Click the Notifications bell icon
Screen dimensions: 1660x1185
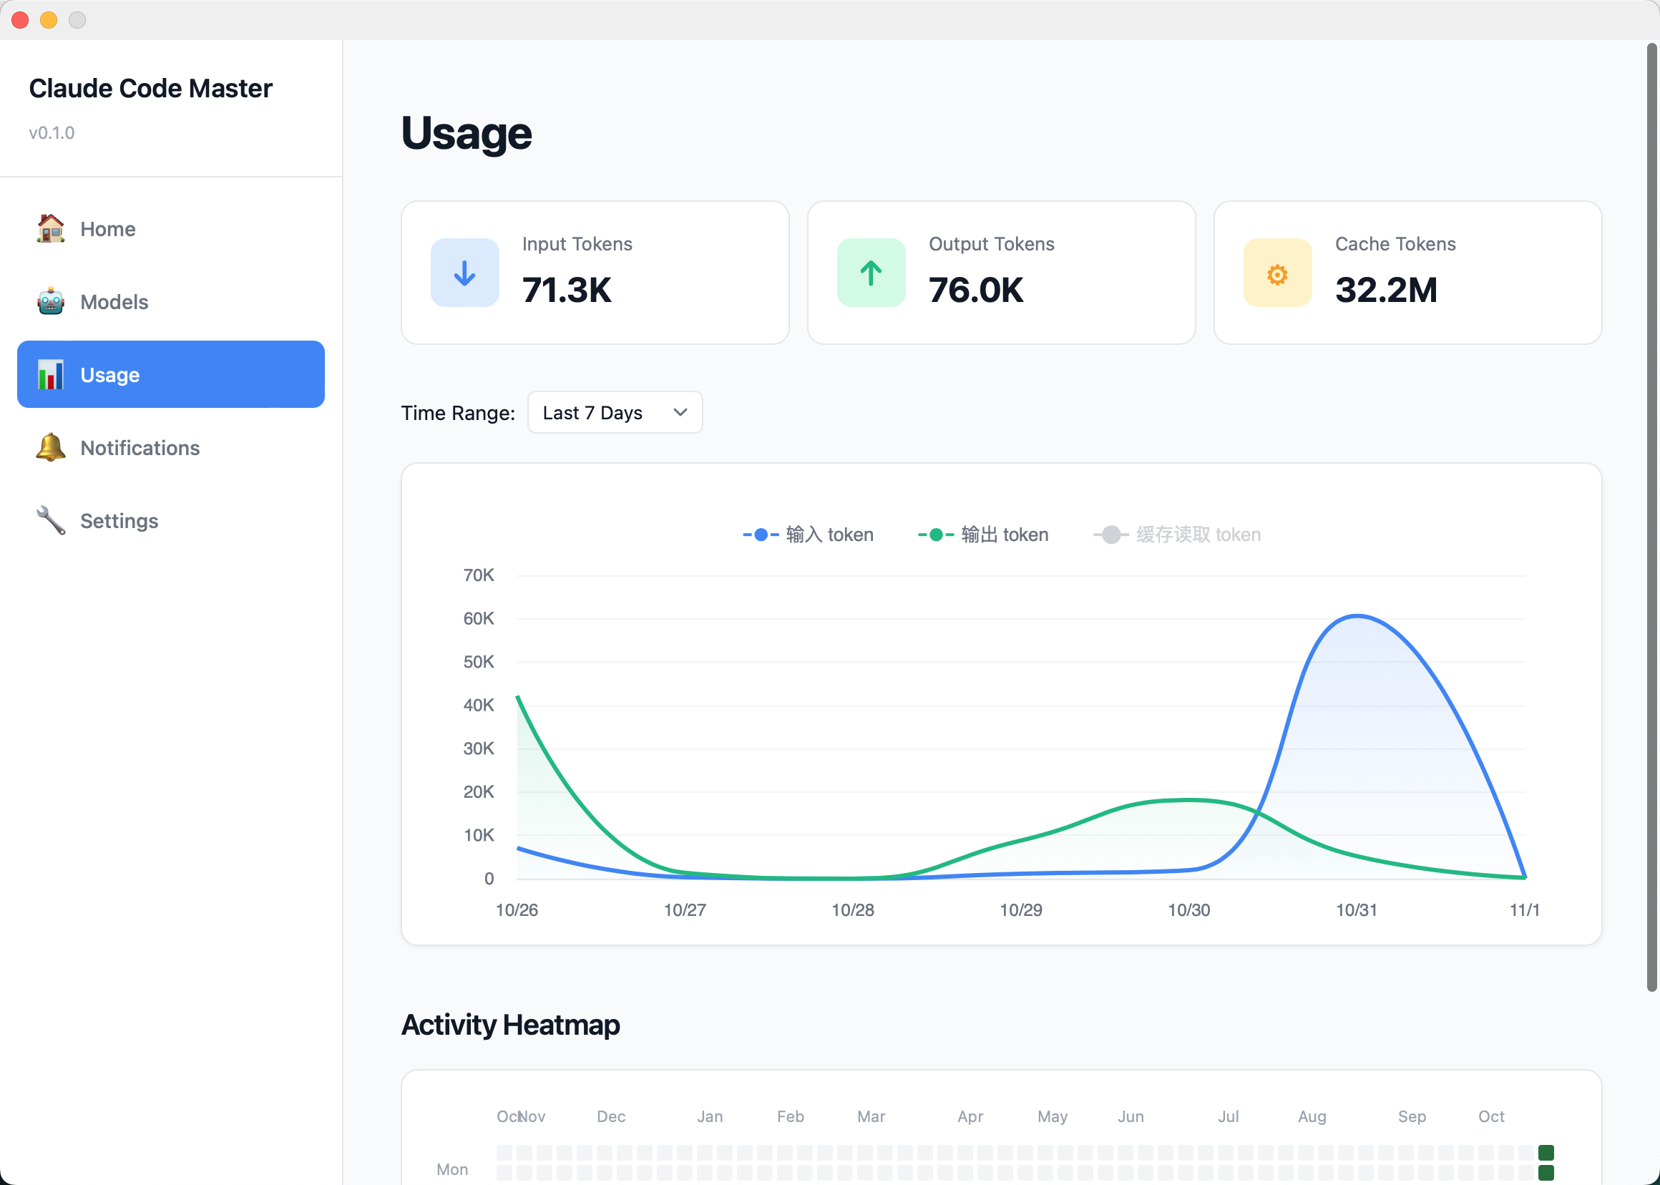coord(50,447)
